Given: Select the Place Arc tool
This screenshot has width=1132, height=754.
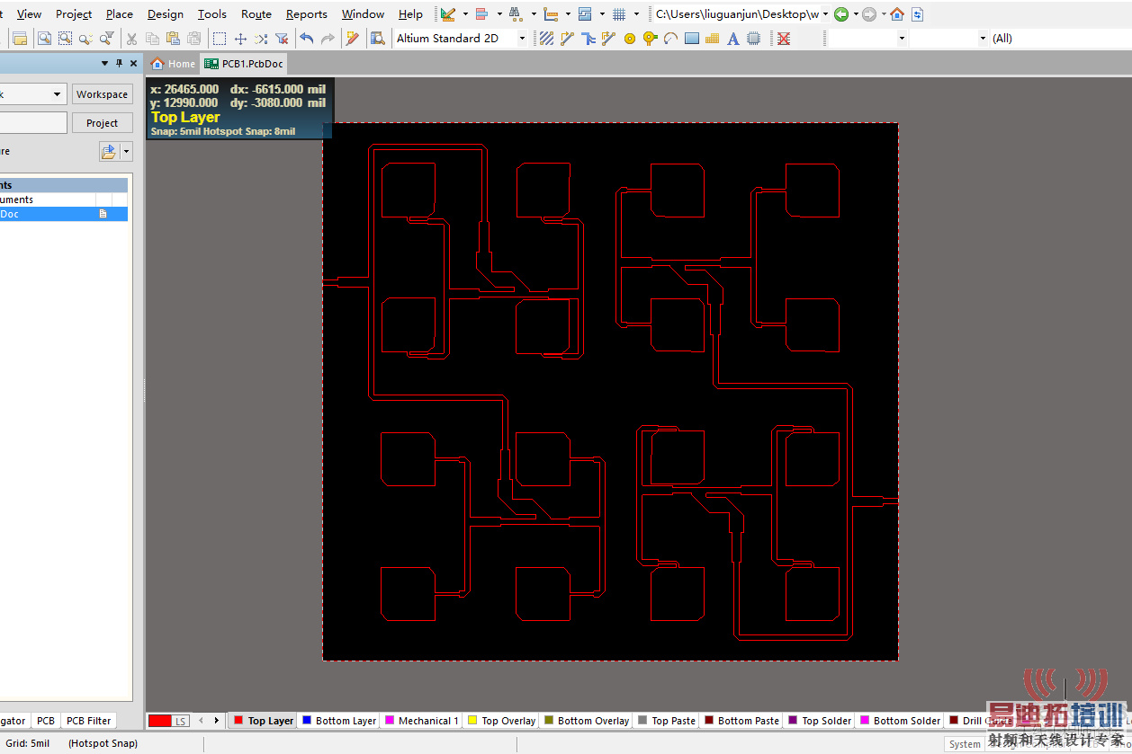Looking at the screenshot, I should click(x=670, y=39).
